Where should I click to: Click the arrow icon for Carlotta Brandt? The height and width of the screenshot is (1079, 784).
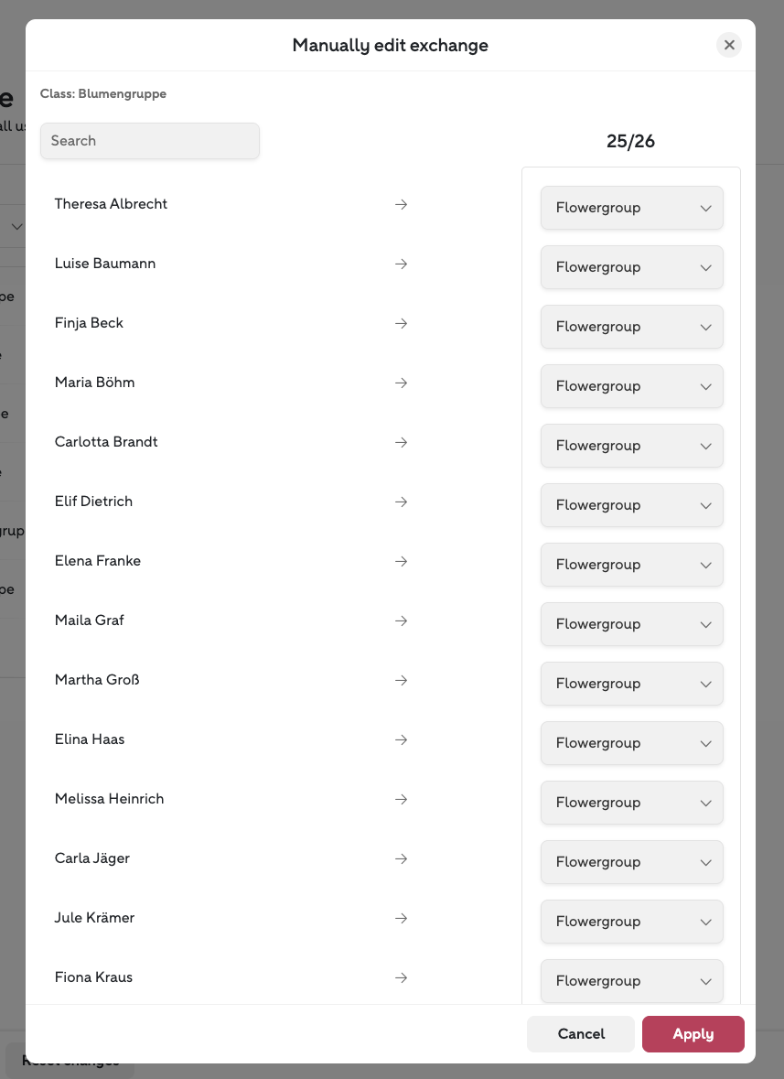[401, 442]
